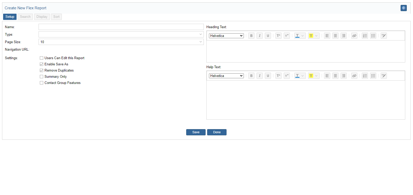The height and width of the screenshot is (195, 413).
Task: Open yellow highlight color picker in Heading Text
Action: pos(316,36)
